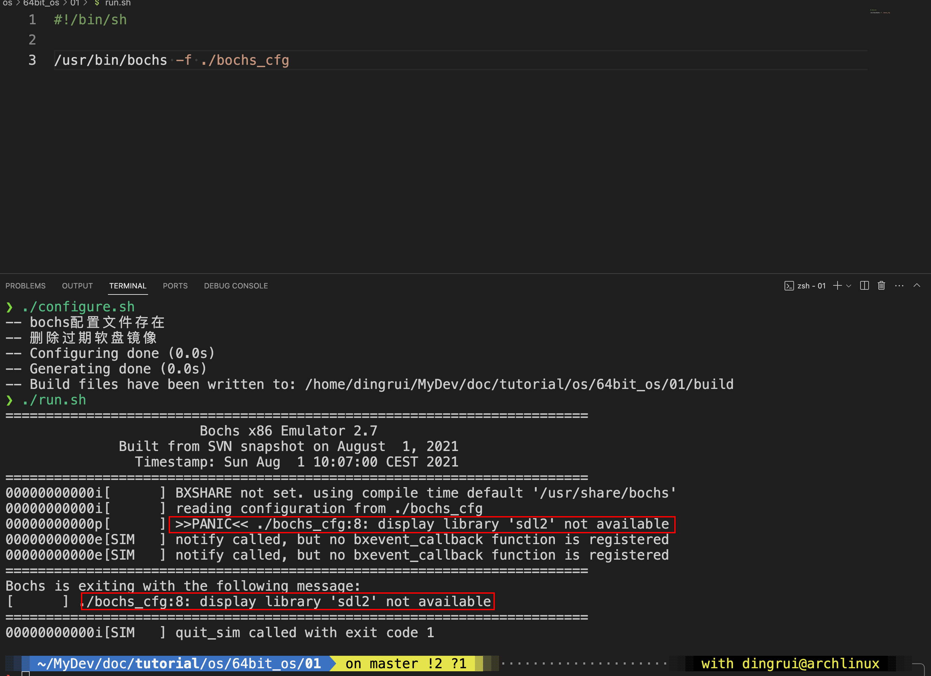Switch to the PROBLEMS tab
The width and height of the screenshot is (931, 676).
coord(25,286)
